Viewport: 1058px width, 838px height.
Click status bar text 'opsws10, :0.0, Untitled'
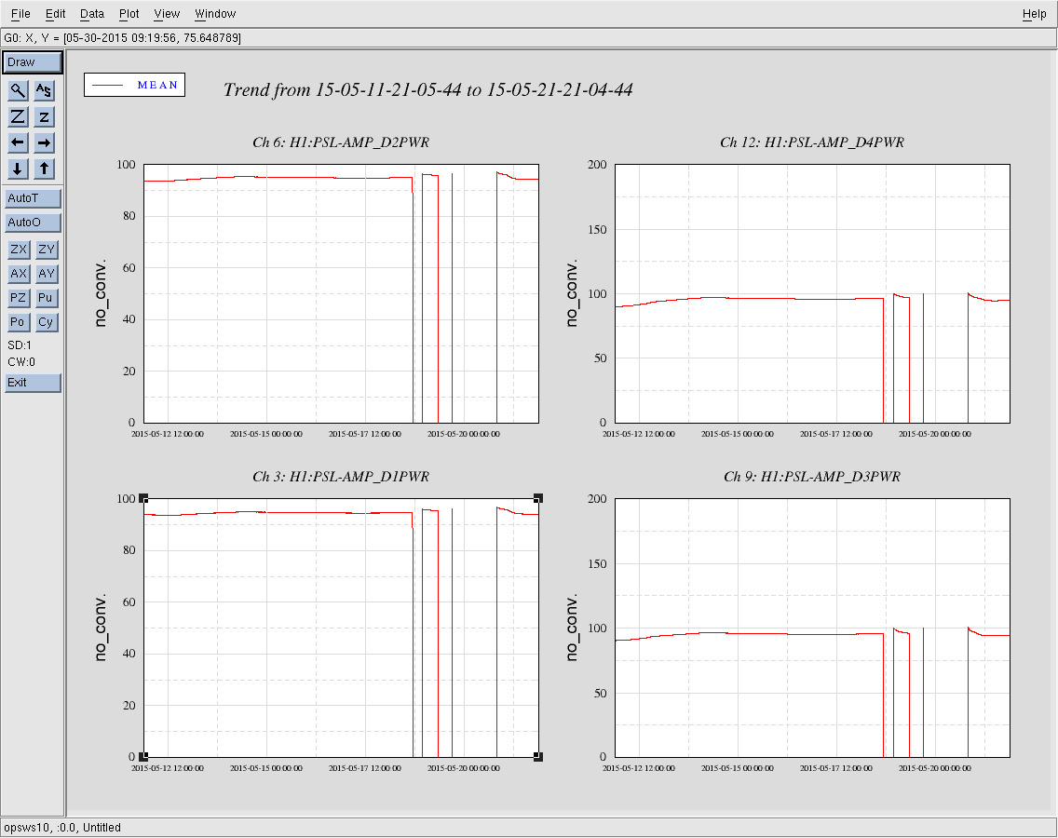(62, 828)
